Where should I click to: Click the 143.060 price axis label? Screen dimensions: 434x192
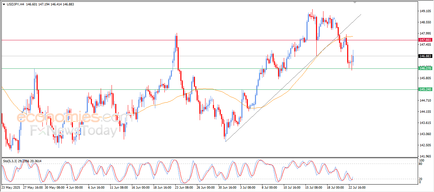click(425, 134)
